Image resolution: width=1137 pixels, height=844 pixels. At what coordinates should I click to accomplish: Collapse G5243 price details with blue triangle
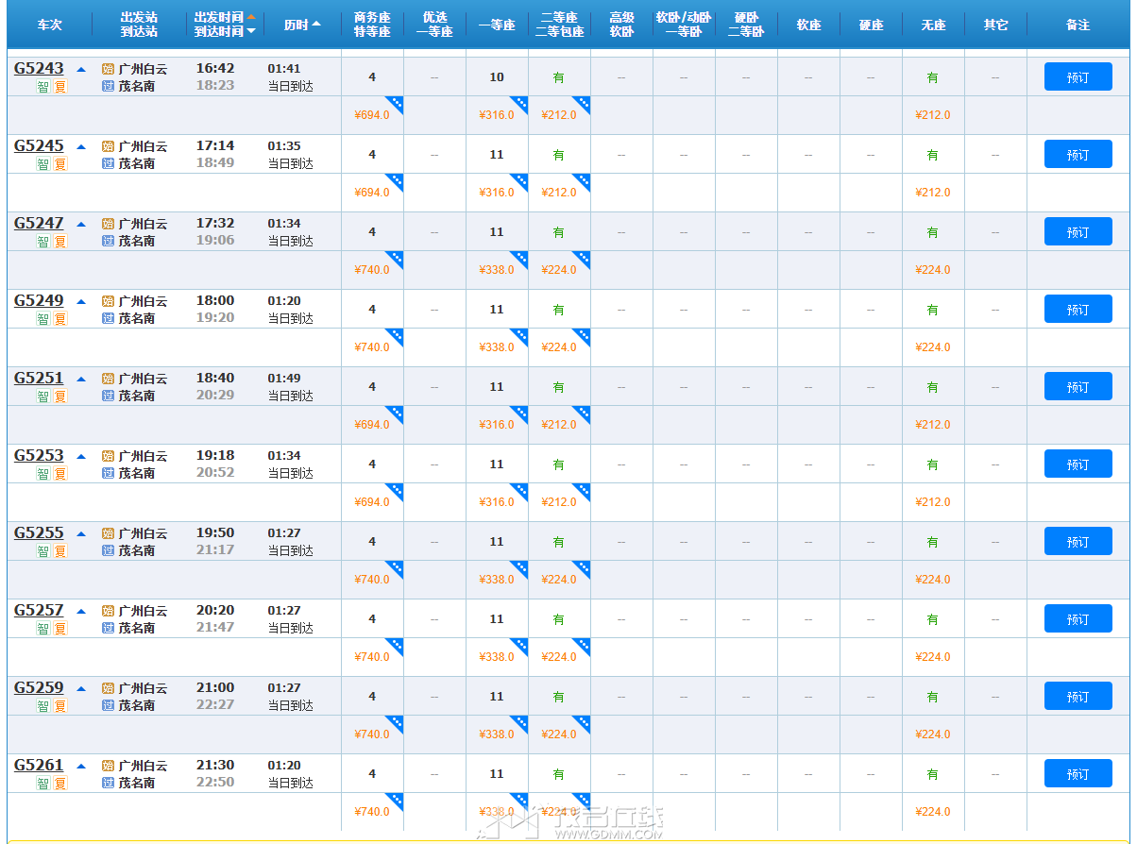click(81, 69)
